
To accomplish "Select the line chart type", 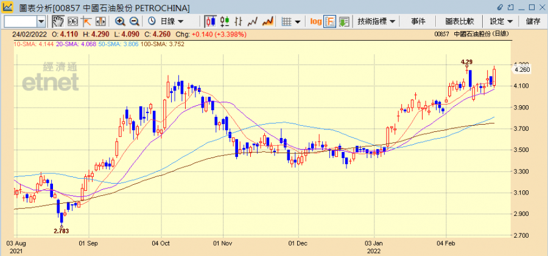I will click(x=253, y=21).
